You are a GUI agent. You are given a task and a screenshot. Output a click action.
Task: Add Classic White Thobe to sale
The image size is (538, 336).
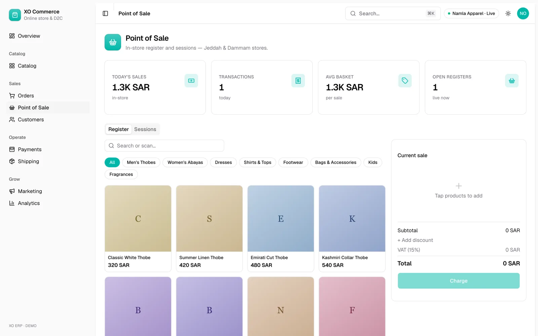pyautogui.click(x=138, y=228)
